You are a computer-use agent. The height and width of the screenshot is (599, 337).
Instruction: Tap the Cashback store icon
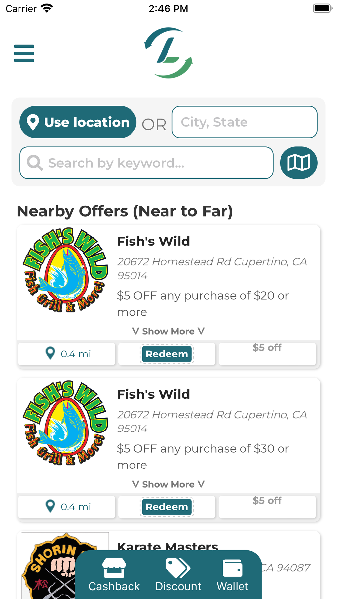114,568
